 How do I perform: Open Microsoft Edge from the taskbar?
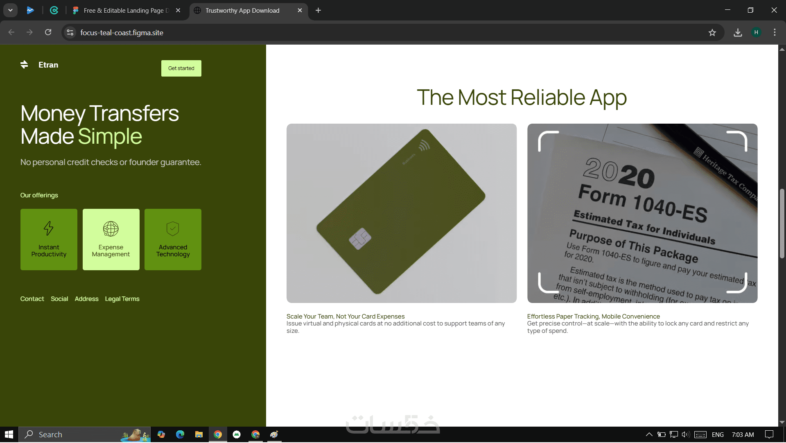tap(180, 435)
